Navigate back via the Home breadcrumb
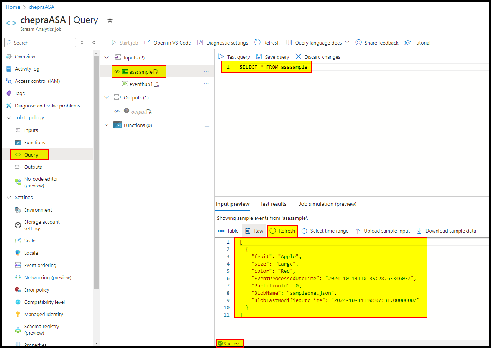491x348 pixels. point(13,7)
